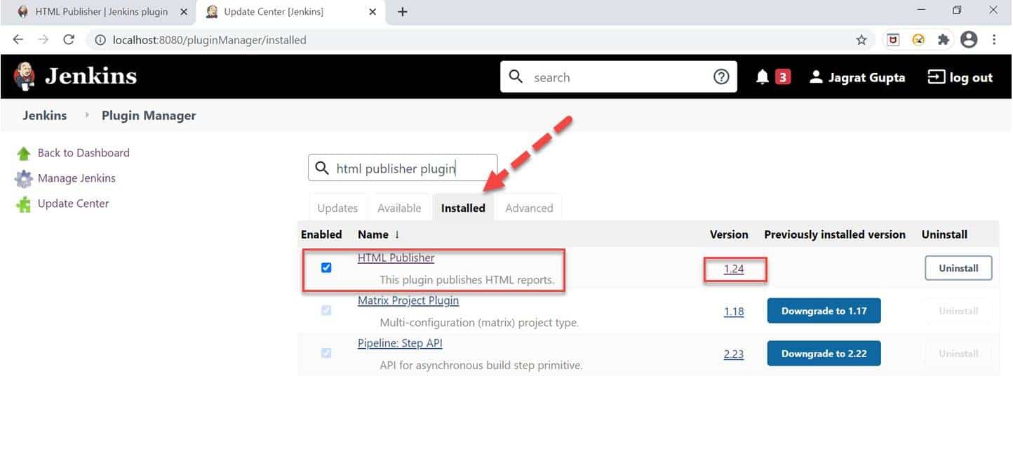Sort by the Name column header
Image resolution: width=1013 pixels, height=473 pixels.
coord(379,234)
